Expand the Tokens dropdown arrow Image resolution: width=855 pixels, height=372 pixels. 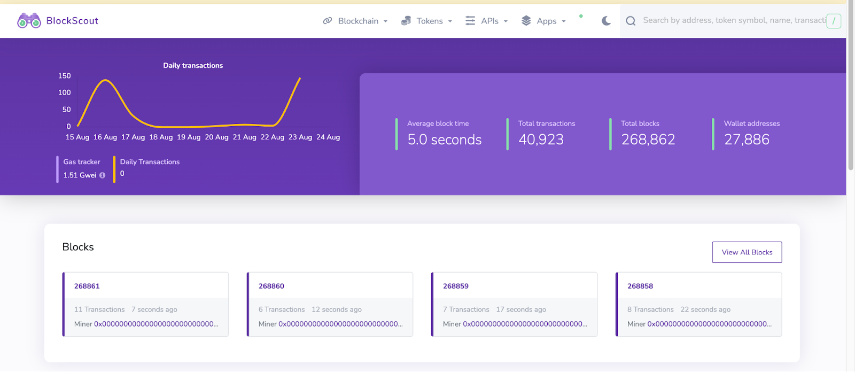450,21
